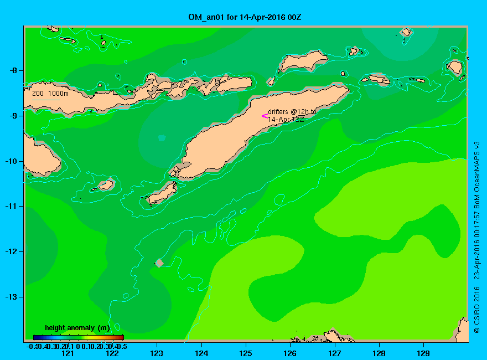Click the magenta drifter marker on Timor
Image resolution: width=487 pixels, height=360 pixels.
[265, 116]
